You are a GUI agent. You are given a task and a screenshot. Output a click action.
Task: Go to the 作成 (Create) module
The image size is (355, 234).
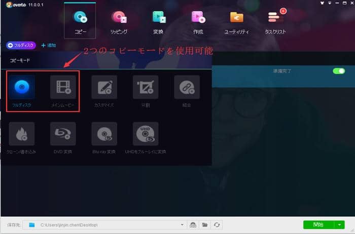click(x=198, y=22)
